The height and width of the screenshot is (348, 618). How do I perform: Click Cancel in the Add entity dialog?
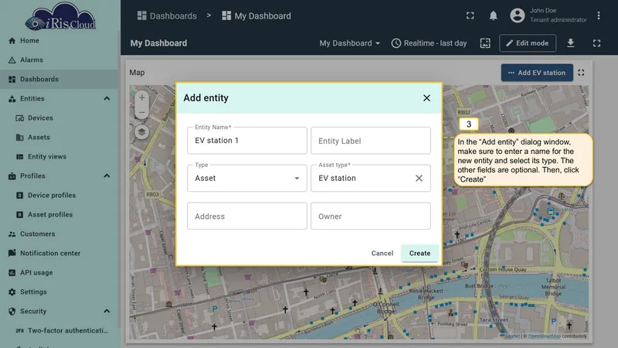(382, 254)
